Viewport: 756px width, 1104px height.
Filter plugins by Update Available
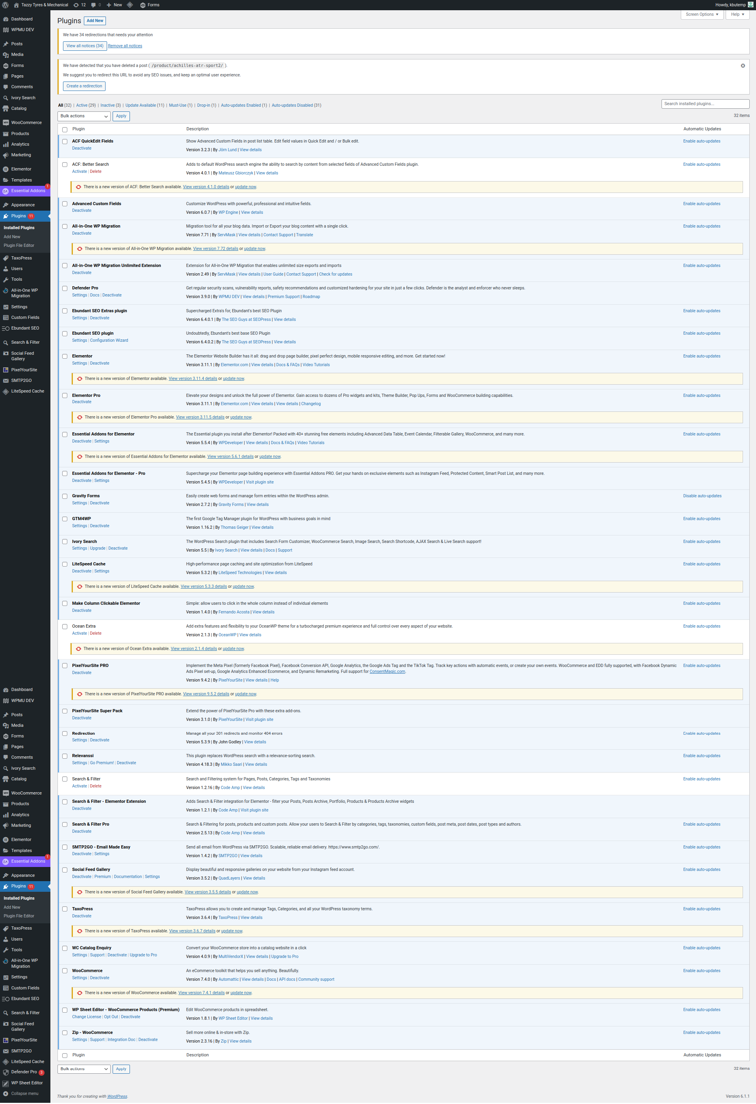140,106
